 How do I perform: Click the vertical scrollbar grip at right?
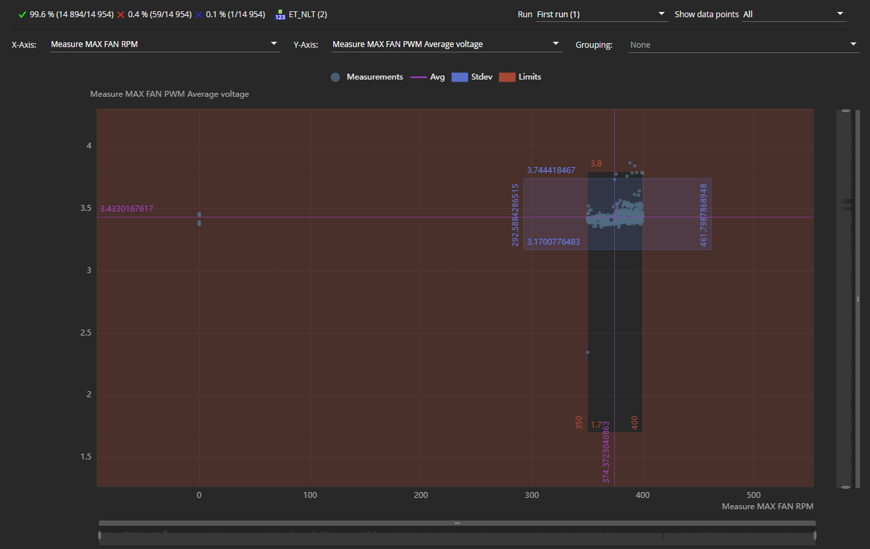point(857,298)
